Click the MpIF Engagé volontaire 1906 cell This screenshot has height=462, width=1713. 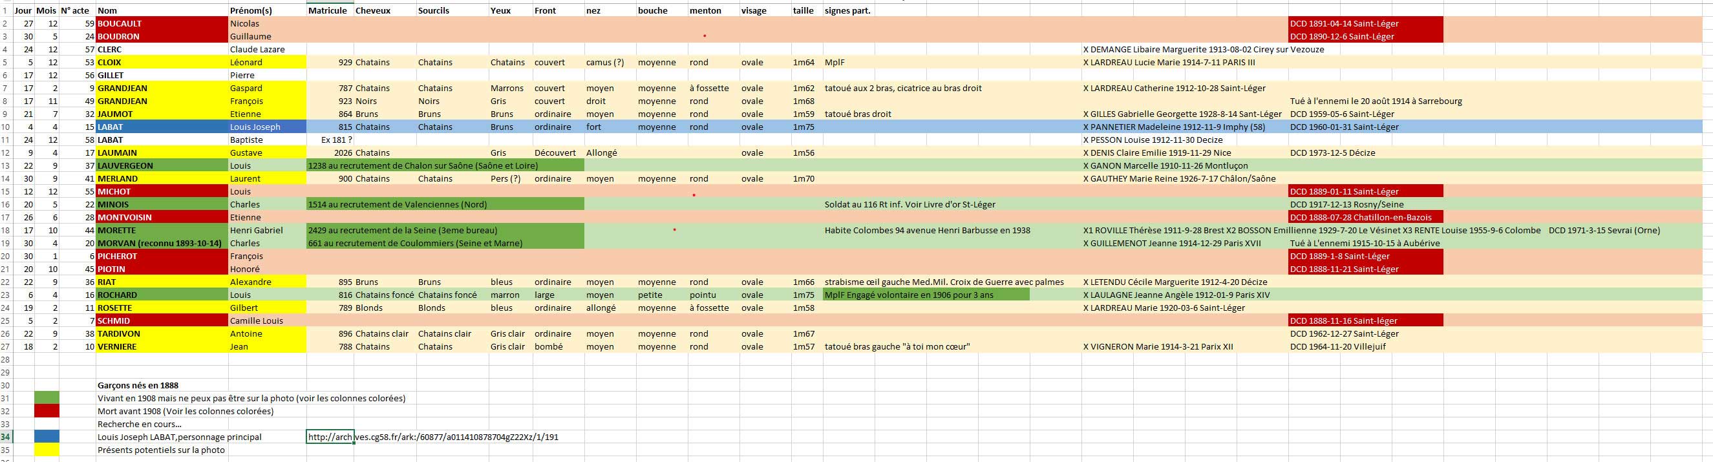pyautogui.click(x=926, y=295)
